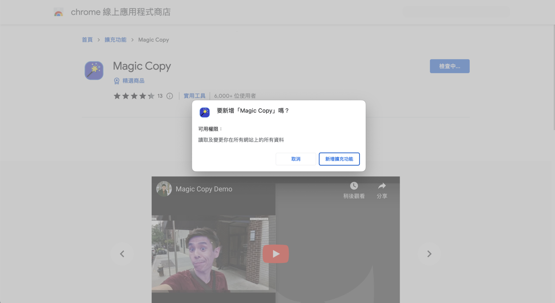Click the channel avatar on the video
Image resolution: width=555 pixels, height=303 pixels.
pos(164,189)
